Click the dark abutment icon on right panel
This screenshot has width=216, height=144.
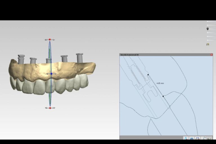click(x=208, y=29)
